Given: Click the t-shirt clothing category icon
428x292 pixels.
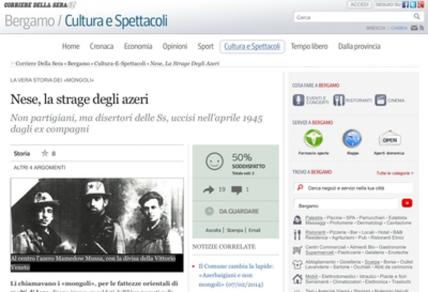Looking at the screenshot, I should pyautogui.click(x=297, y=264).
